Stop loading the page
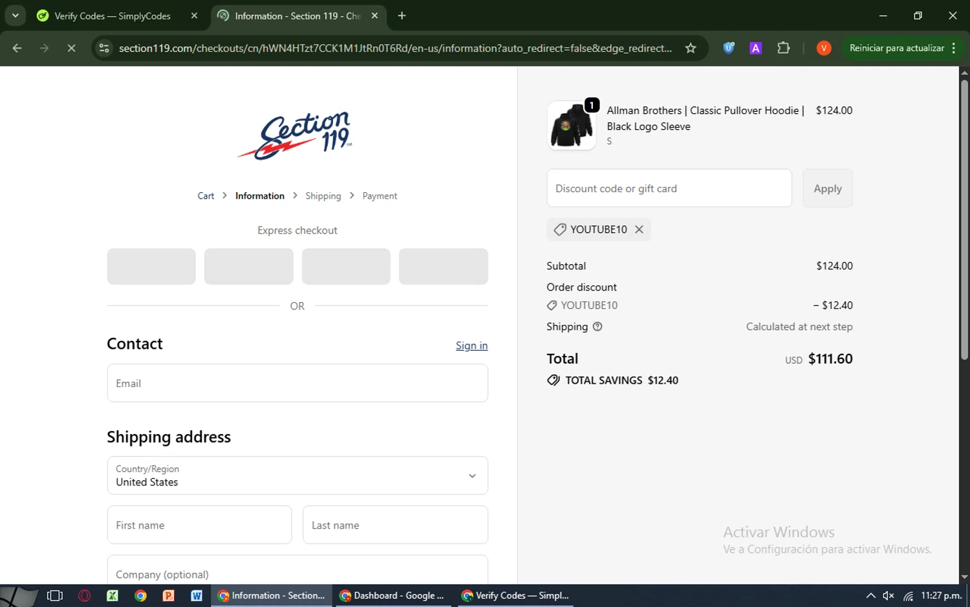The width and height of the screenshot is (970, 607). [71, 48]
